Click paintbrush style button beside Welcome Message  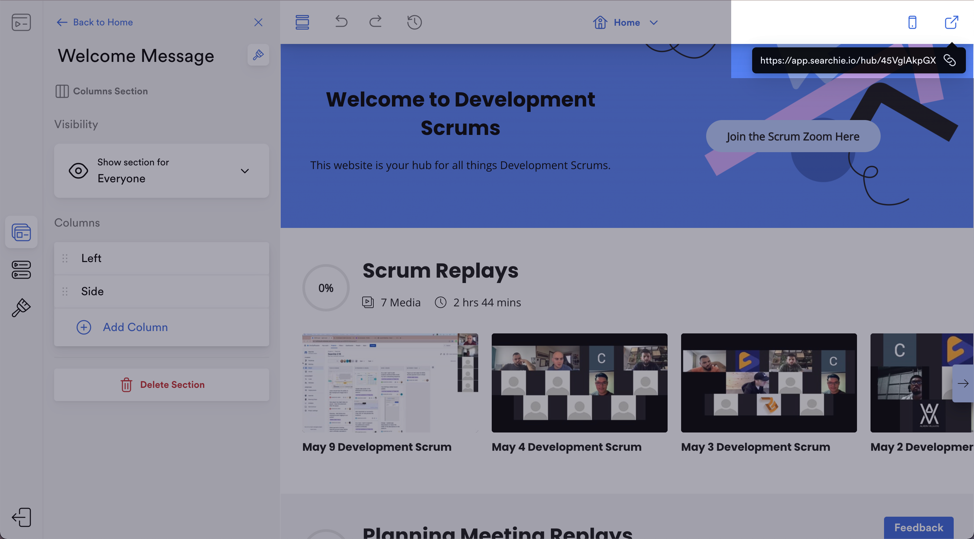[258, 55]
